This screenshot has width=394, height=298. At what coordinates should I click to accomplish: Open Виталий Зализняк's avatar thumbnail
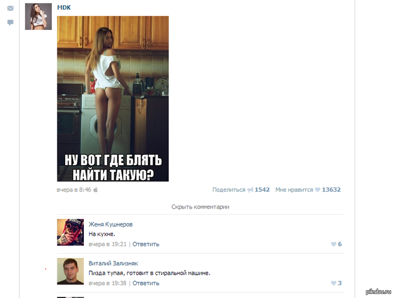(x=70, y=271)
